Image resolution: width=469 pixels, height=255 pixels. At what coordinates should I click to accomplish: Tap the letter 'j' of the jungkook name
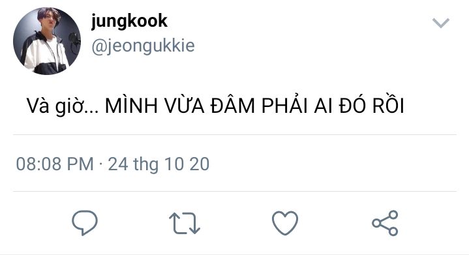(x=94, y=22)
